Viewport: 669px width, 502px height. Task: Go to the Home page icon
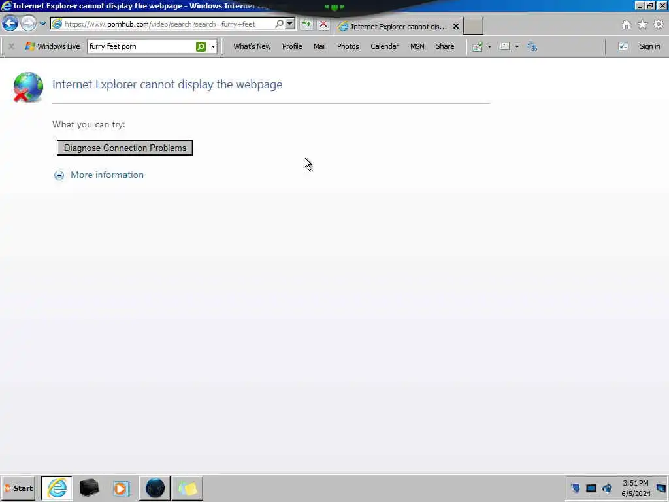click(x=627, y=25)
